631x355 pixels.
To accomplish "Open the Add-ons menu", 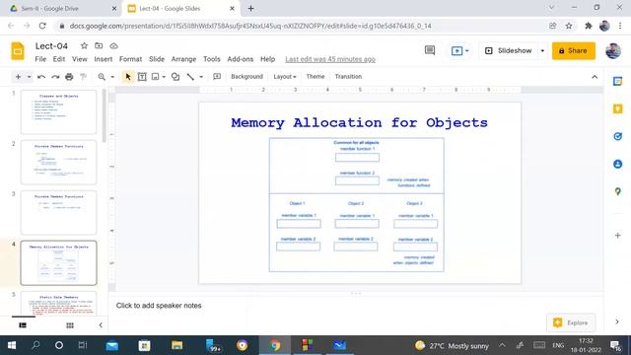I will [x=241, y=59].
